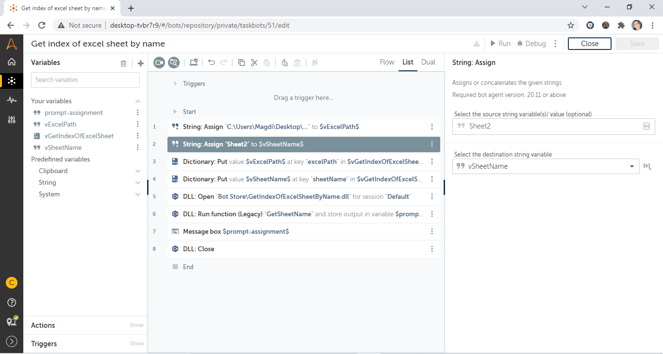Collapse the Your variables section

click(138, 101)
